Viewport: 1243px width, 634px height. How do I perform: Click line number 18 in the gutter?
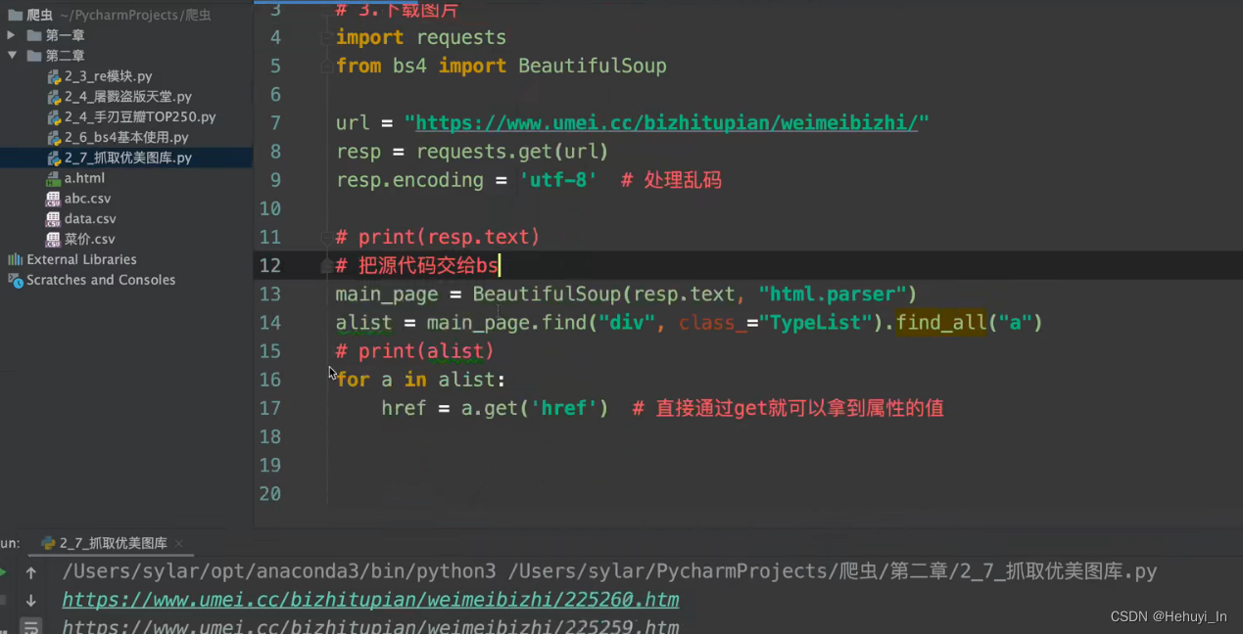pos(269,436)
